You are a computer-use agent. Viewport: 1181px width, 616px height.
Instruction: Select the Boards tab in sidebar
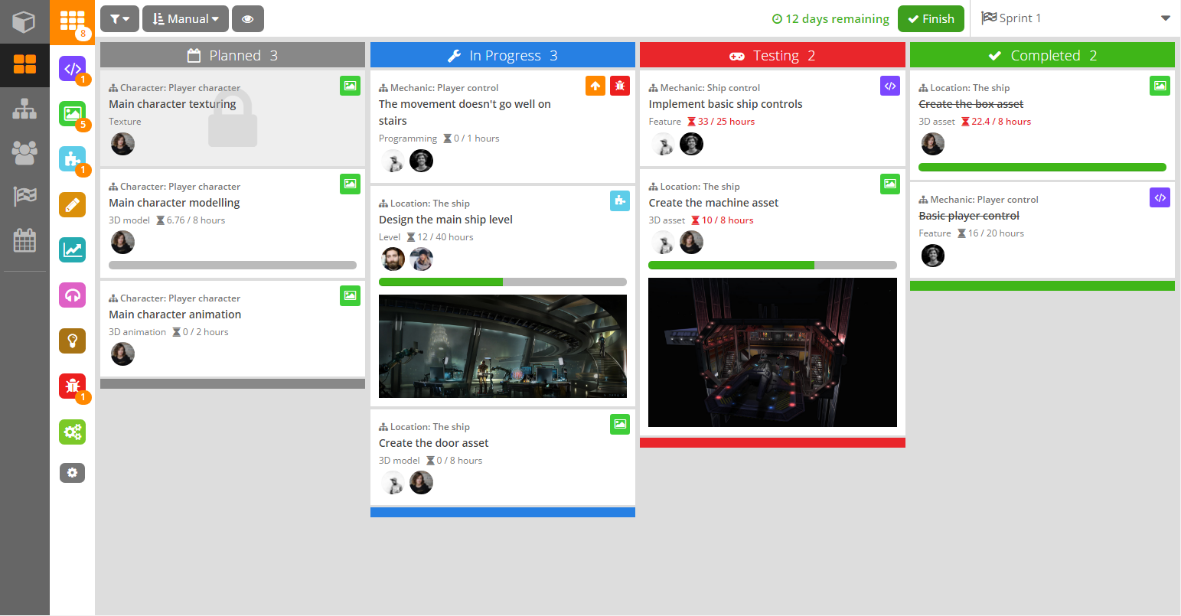[x=25, y=65]
